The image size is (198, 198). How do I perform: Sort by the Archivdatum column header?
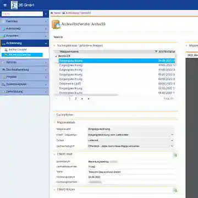point(167,52)
